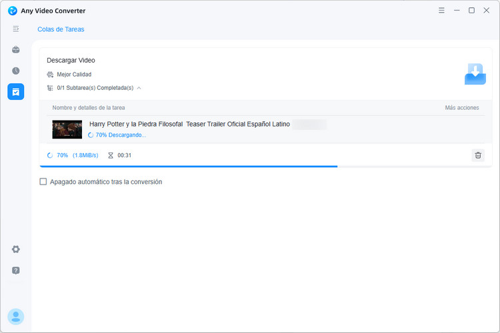This screenshot has height=333, width=500.
Task: Enable Apagado automático tras la conversión checkbox
Action: click(43, 182)
